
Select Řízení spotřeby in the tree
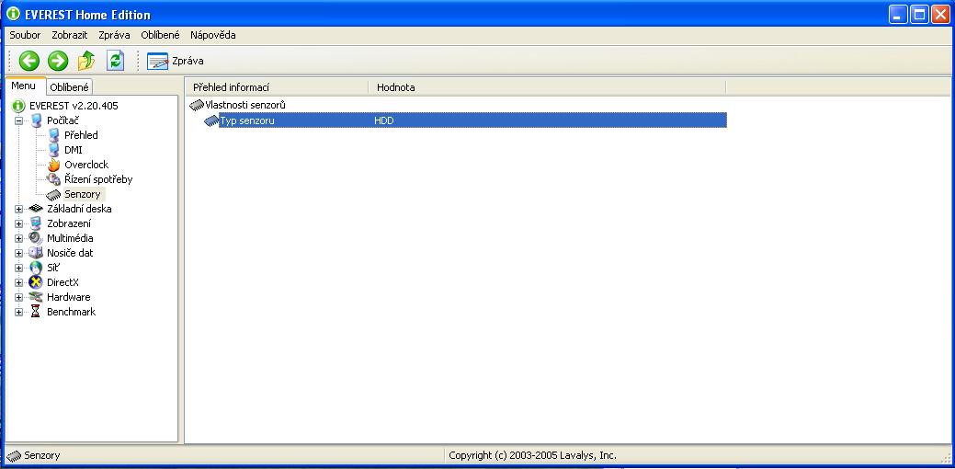(97, 179)
